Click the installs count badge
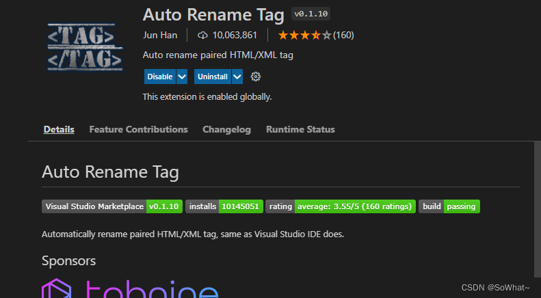The height and width of the screenshot is (298, 541). pos(224,206)
